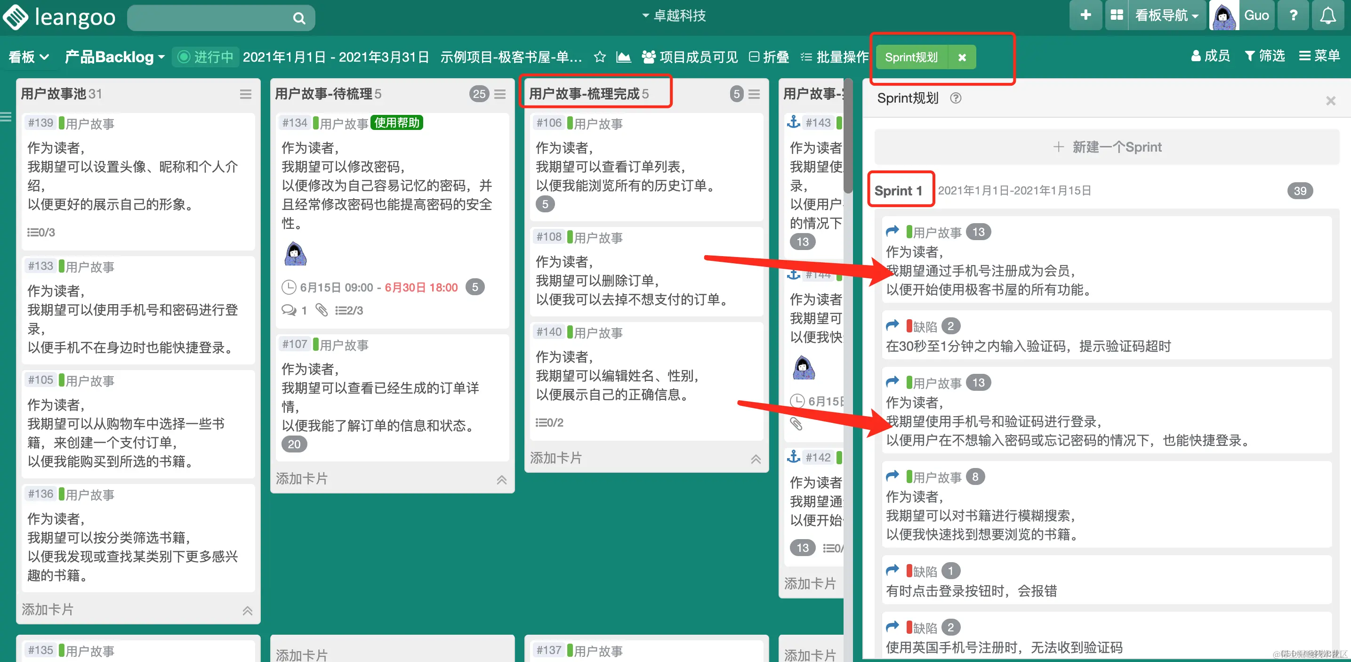
Task: Click the notification bell icon
Action: click(1327, 16)
